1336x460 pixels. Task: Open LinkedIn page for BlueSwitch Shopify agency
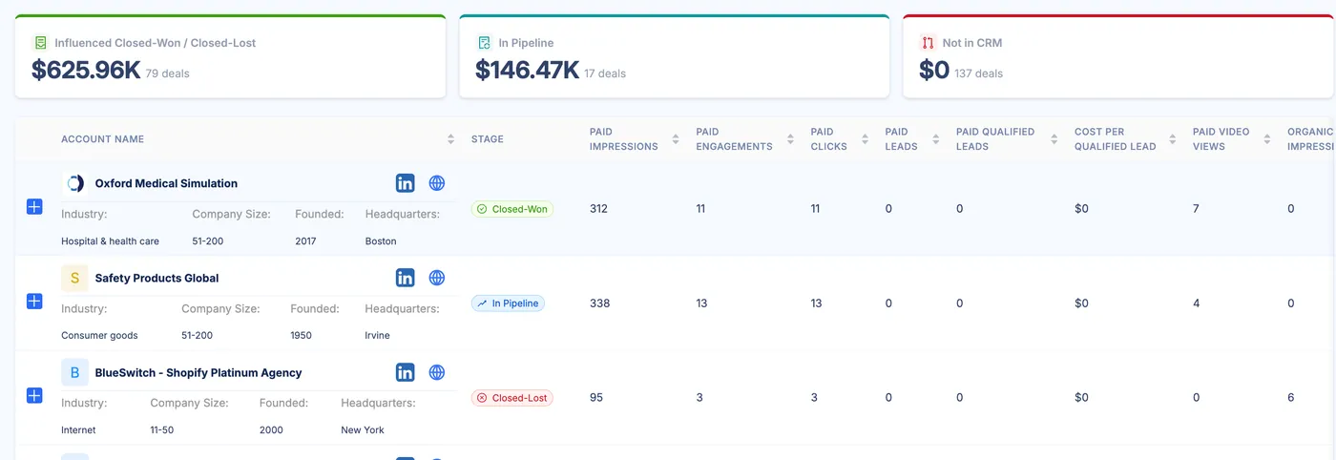[405, 372]
